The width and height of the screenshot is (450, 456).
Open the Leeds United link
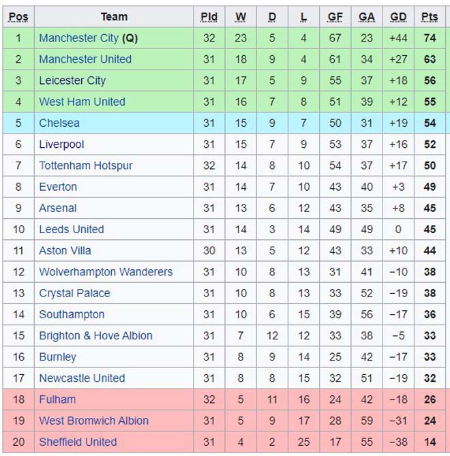[x=72, y=229]
